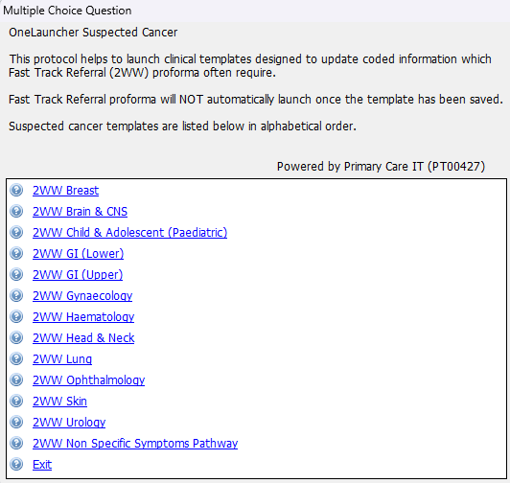The width and height of the screenshot is (510, 483).
Task: Click the icon next to 2WW Gynaecology
Action: click(16, 295)
